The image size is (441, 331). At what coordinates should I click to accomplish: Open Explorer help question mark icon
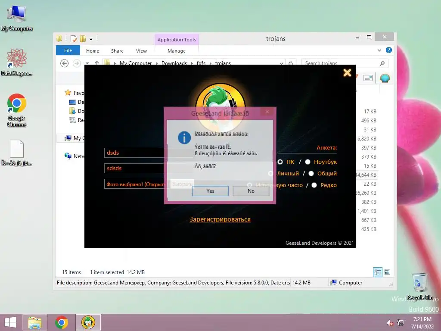389,50
